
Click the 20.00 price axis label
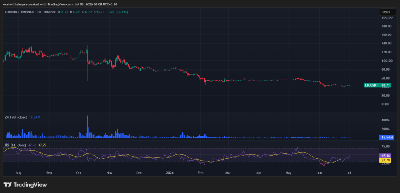tap(386, 95)
